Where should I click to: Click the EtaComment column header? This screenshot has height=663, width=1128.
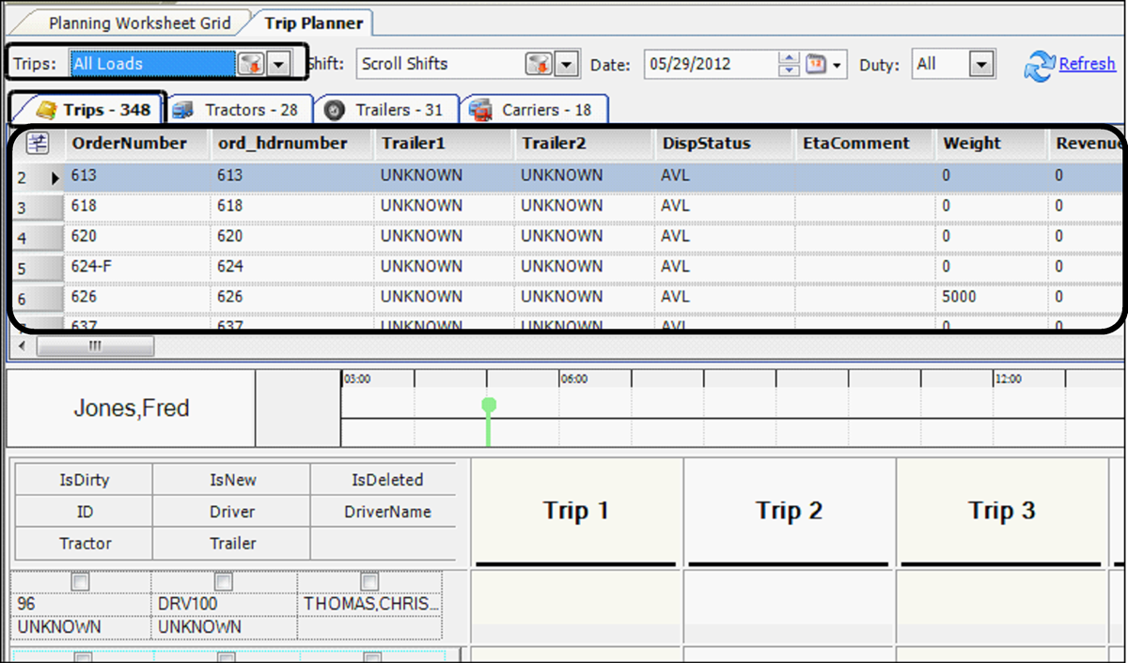coord(865,144)
